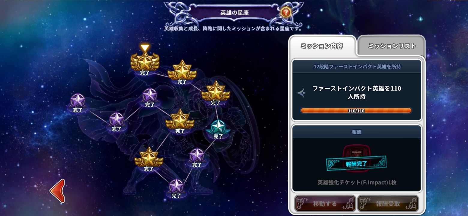Click the 報酬受取 button
Viewport: 468px width, 216px height.
[x=388, y=204]
